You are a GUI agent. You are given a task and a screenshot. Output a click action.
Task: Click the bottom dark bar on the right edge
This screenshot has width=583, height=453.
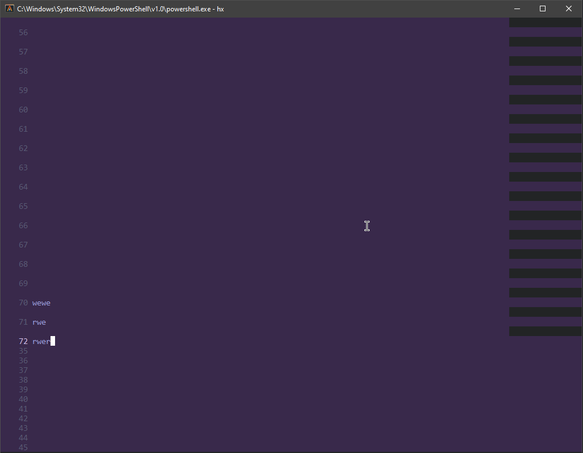click(544, 330)
